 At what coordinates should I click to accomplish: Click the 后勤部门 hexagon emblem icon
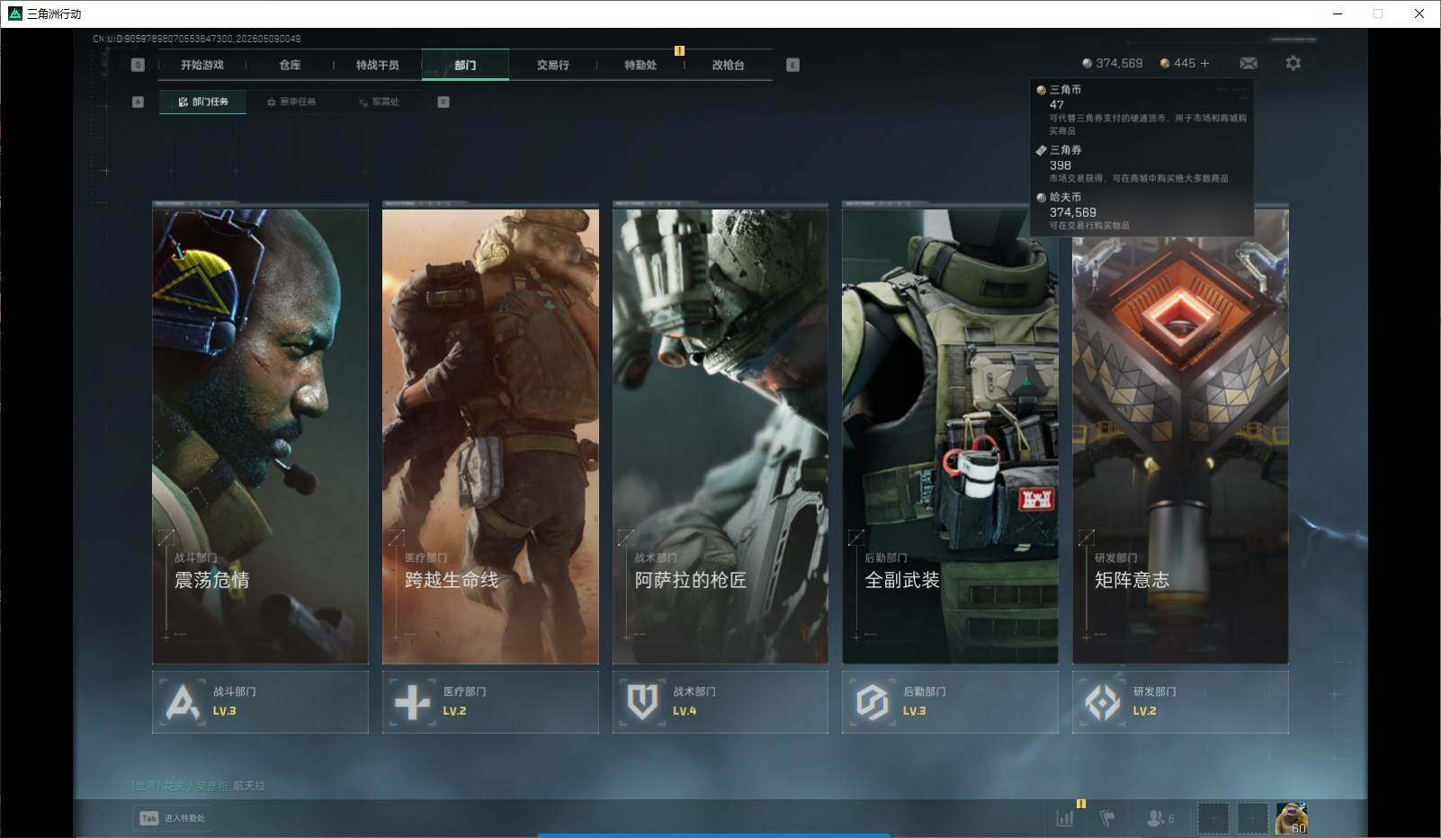[873, 702]
